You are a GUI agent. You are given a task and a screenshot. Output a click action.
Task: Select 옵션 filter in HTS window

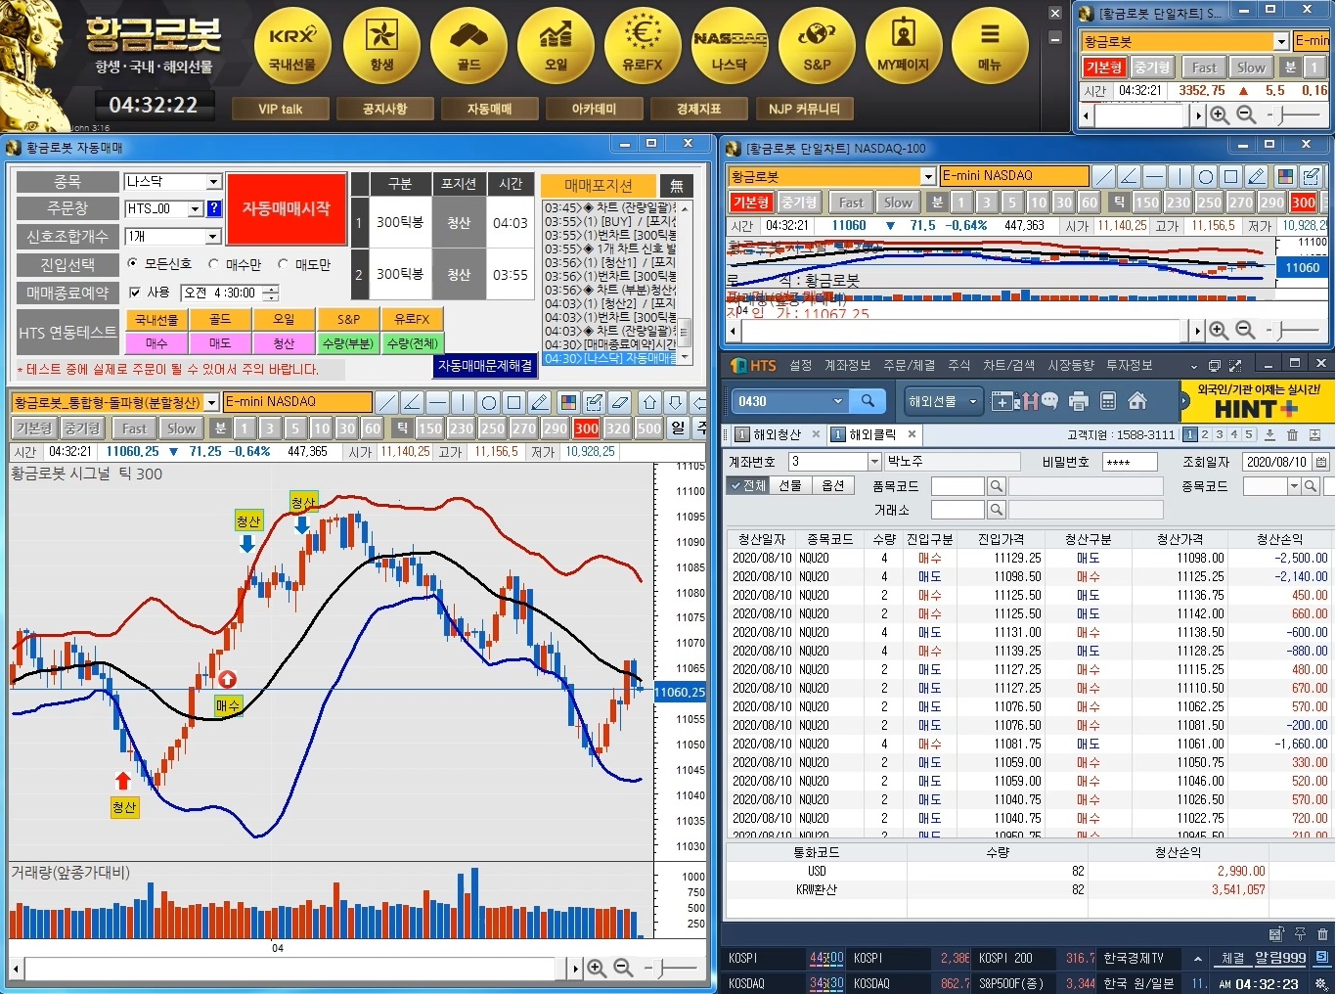tap(832, 485)
